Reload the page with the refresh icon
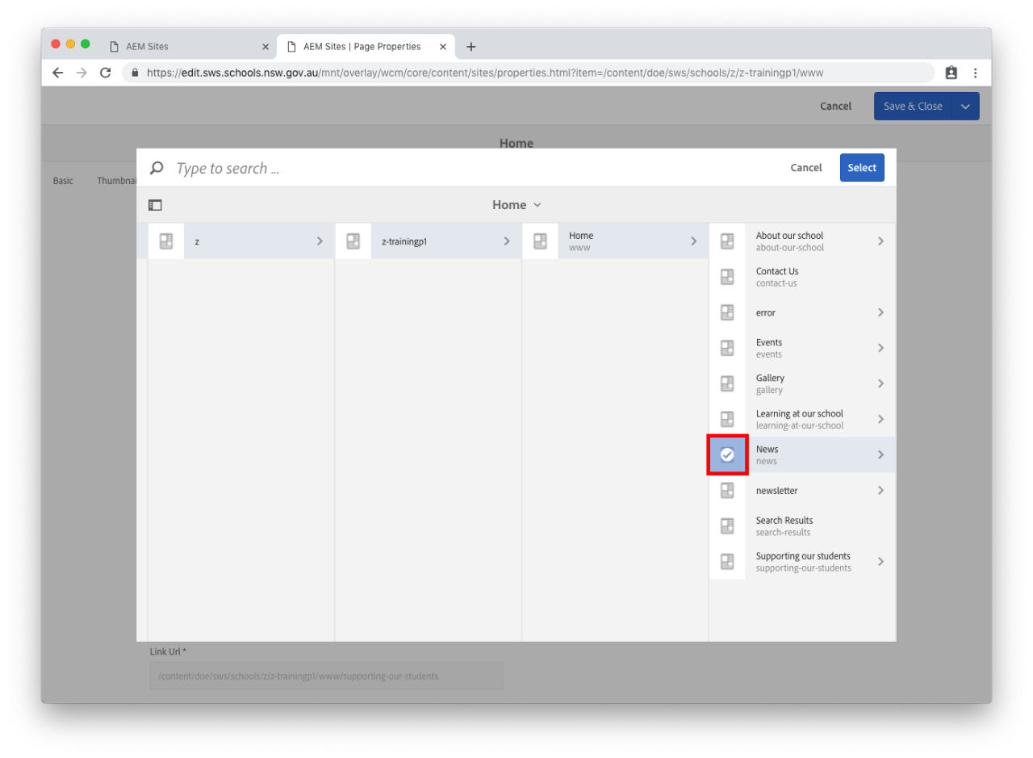This screenshot has height=758, width=1033. pos(105,73)
